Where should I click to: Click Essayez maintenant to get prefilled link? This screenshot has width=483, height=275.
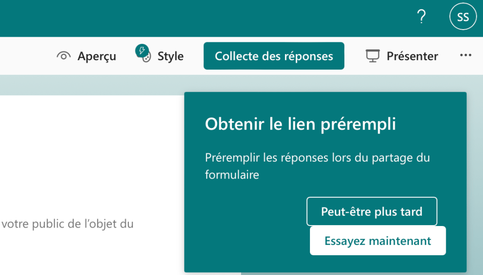tap(377, 240)
